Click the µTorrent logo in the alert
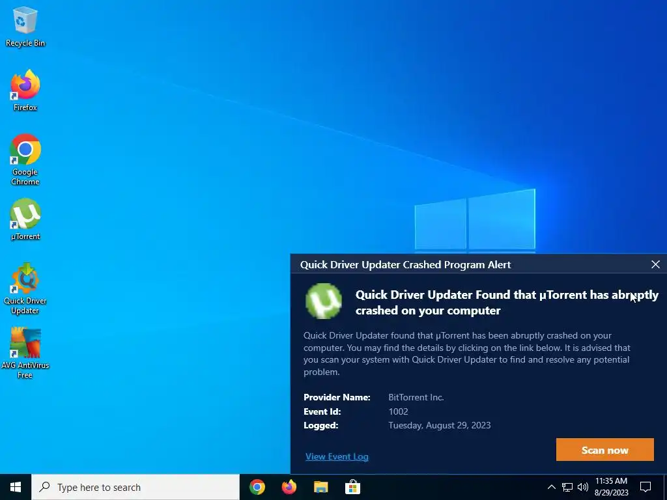Screen dimensions: 667x500 [x=323, y=301]
